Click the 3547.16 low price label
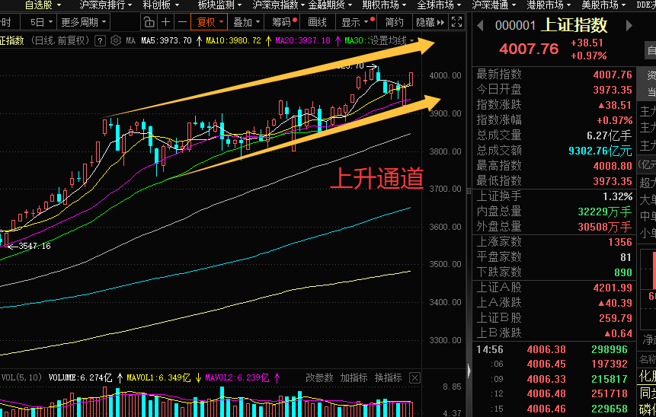The height and width of the screenshot is (417, 656). click(34, 246)
